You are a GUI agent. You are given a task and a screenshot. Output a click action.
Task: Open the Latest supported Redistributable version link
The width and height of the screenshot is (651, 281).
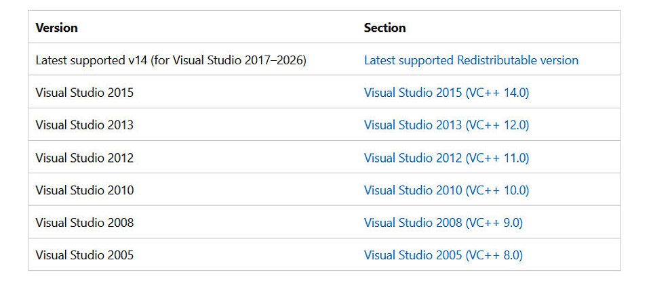click(x=471, y=60)
